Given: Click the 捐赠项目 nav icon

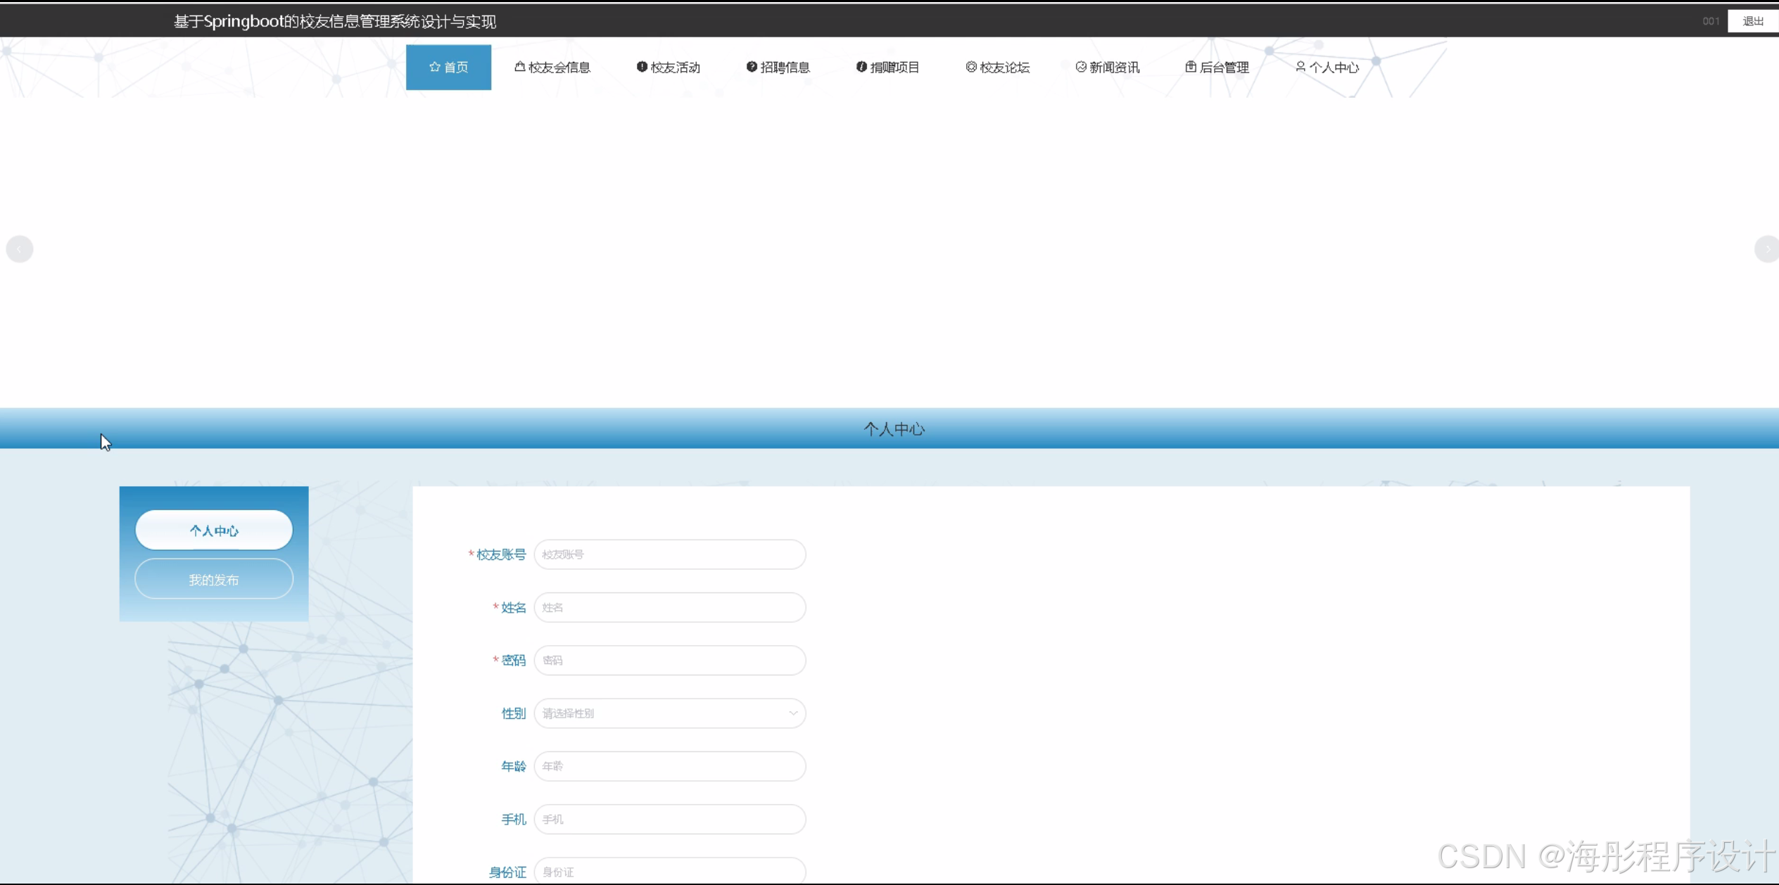Looking at the screenshot, I should (861, 67).
